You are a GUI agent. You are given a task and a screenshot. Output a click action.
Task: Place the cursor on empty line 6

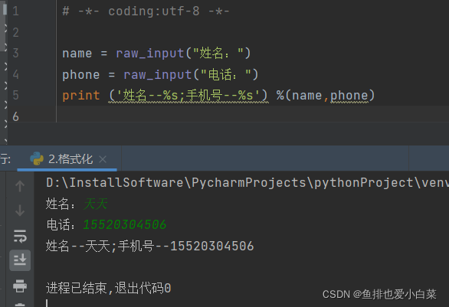tap(253, 116)
